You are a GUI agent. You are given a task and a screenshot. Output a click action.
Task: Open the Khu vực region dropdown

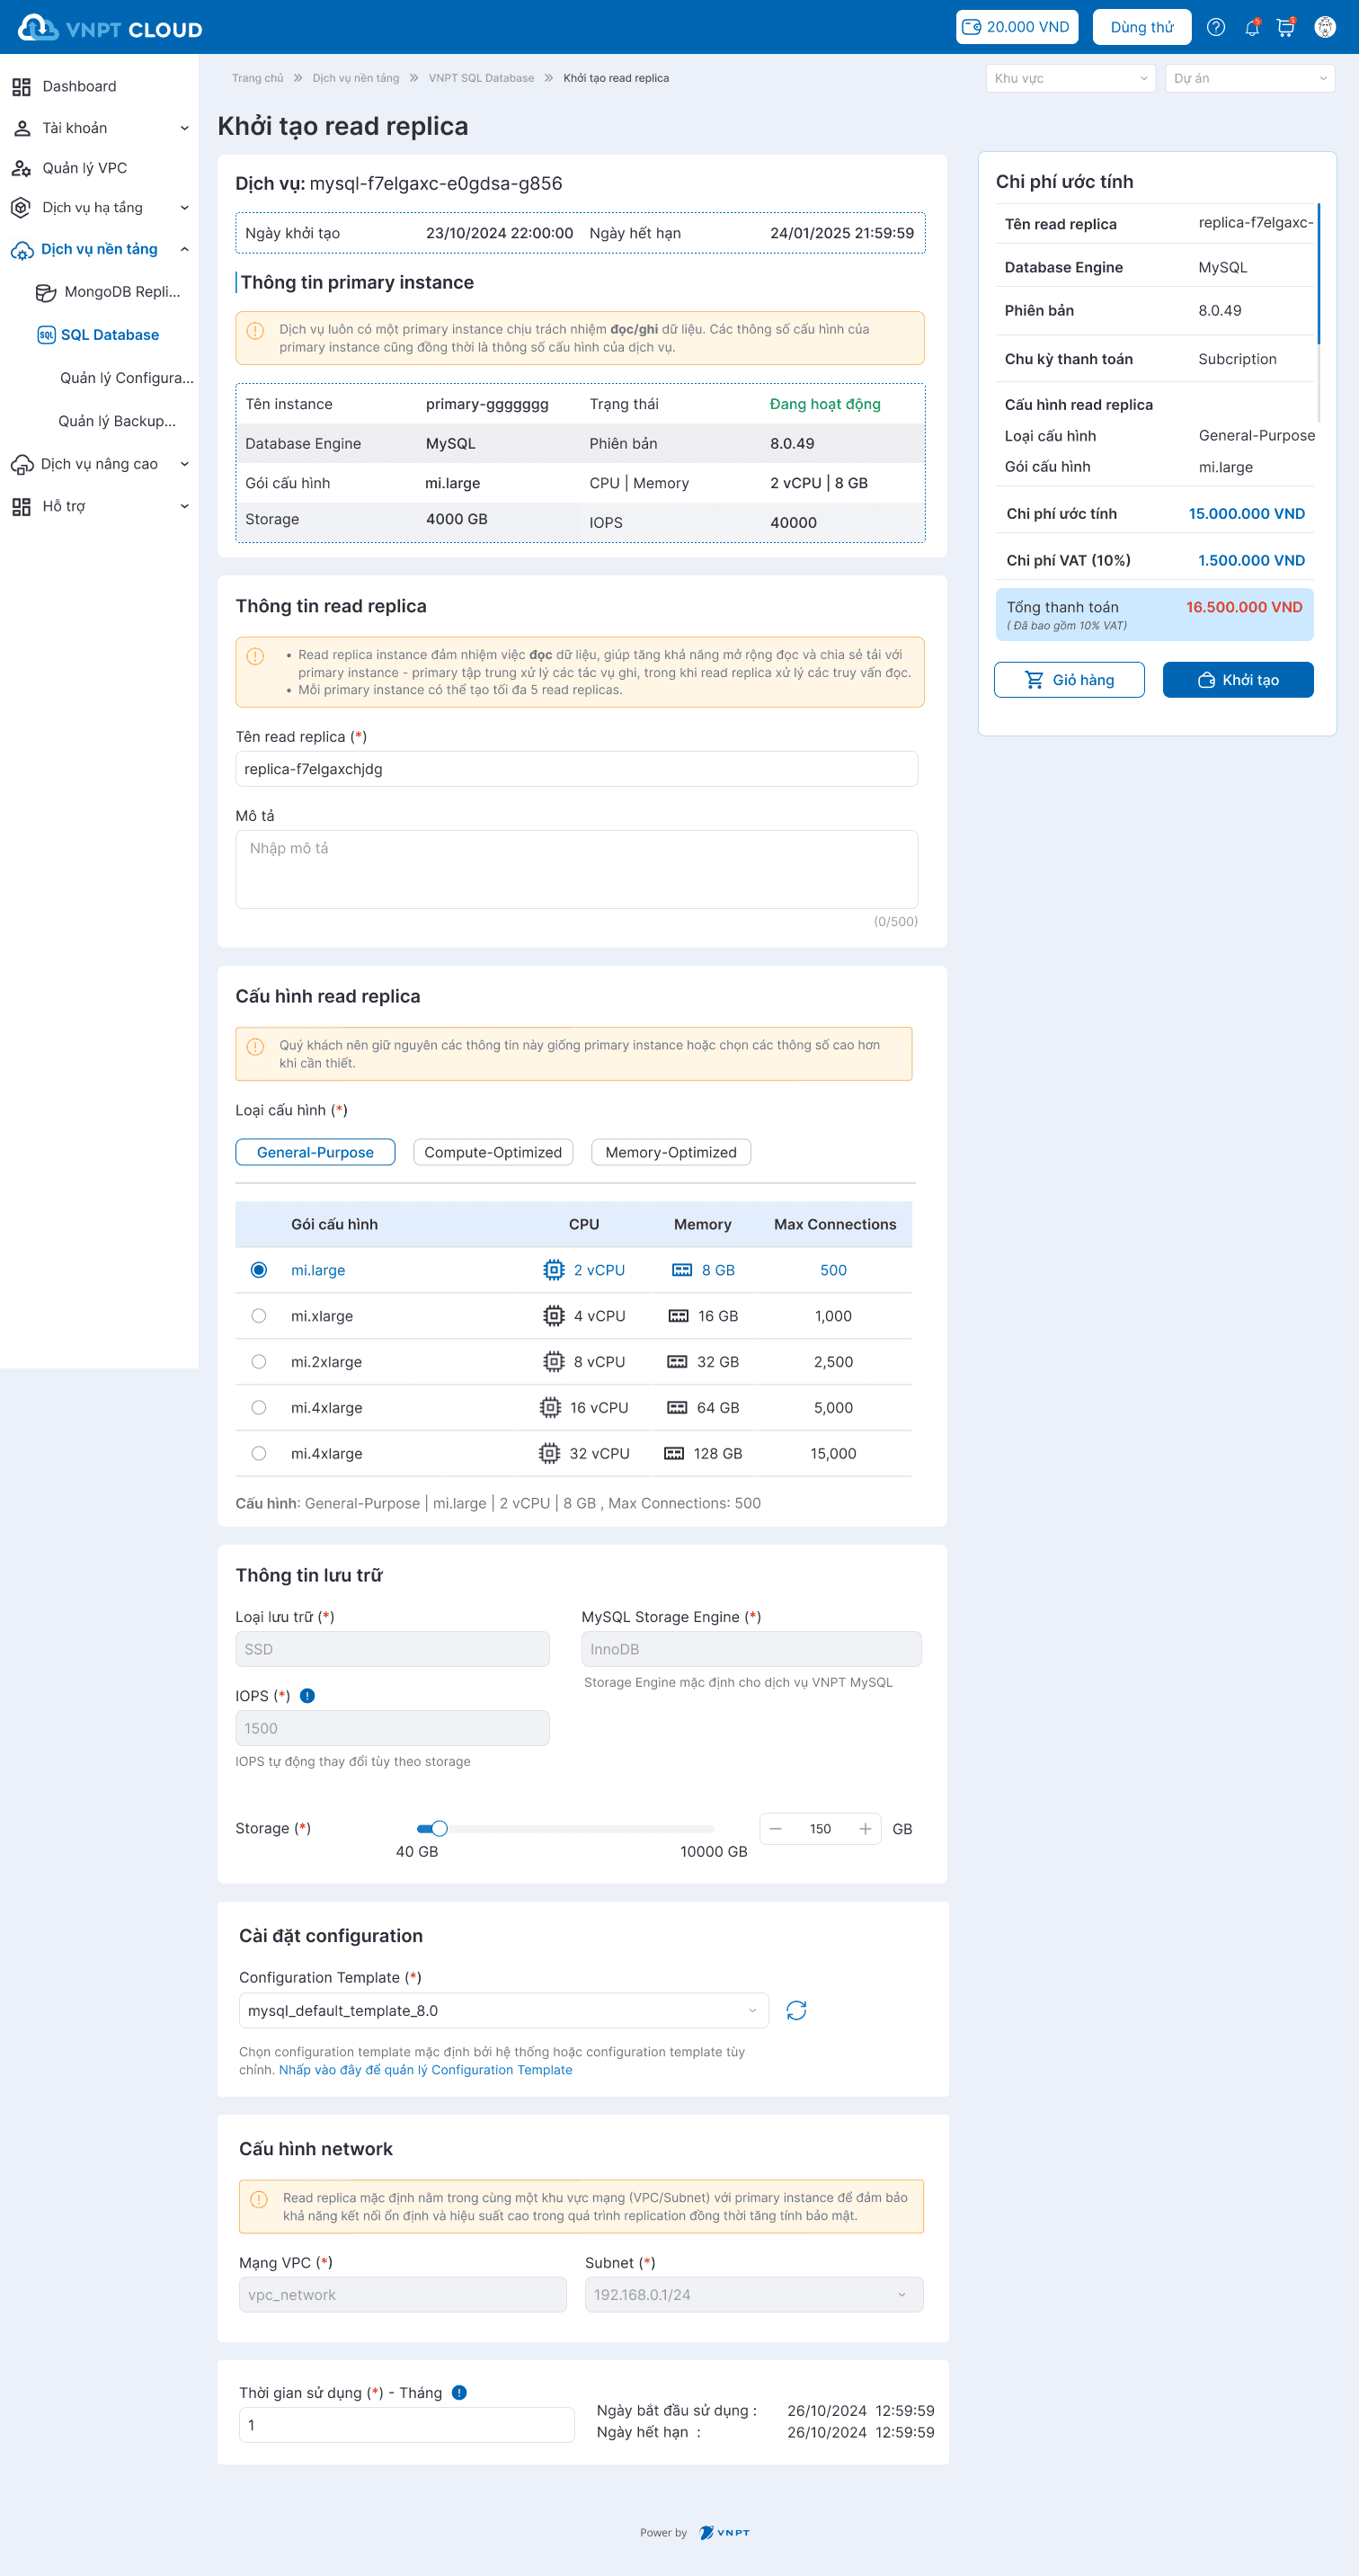tap(1070, 78)
